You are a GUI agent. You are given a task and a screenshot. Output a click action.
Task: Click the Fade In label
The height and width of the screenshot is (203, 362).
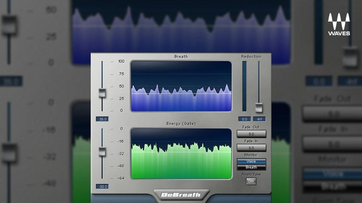pos(251,141)
